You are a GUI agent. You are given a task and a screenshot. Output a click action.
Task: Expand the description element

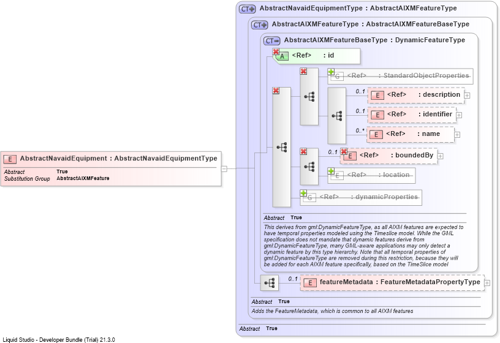pos(467,96)
